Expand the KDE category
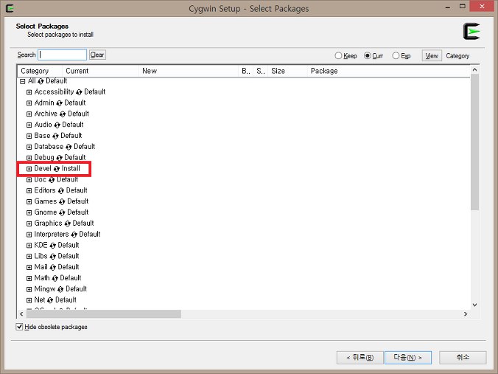This screenshot has height=374, width=498. tap(29, 246)
